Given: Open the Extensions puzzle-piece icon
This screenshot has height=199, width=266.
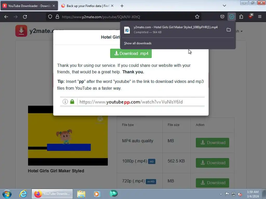Looking at the screenshot, I should pos(241,17).
